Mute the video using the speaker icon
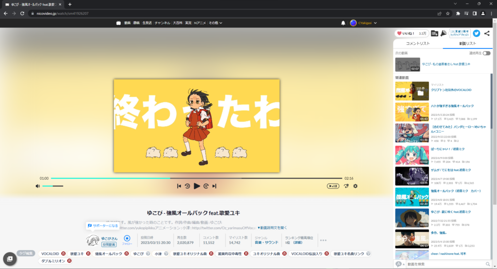The image size is (497, 269). pos(38,186)
